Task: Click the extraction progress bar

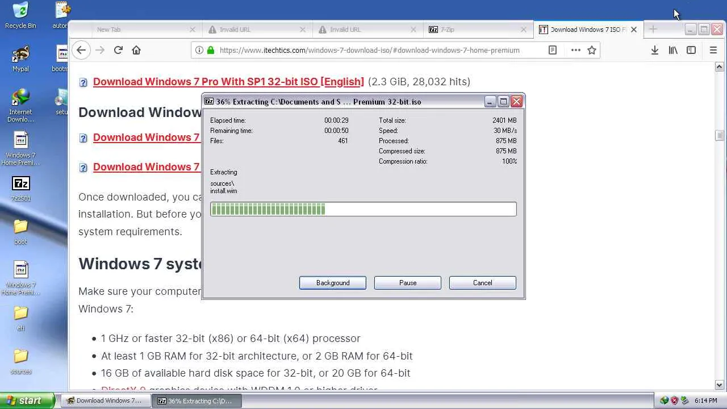Action: (363, 209)
